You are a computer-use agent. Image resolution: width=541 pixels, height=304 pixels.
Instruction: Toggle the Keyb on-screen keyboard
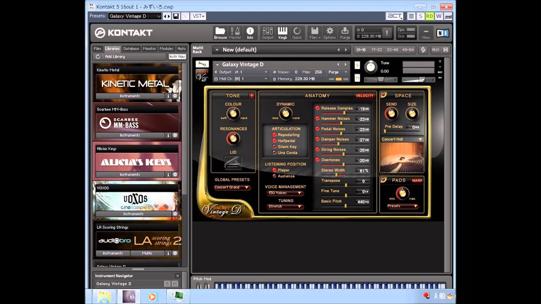tap(282, 33)
